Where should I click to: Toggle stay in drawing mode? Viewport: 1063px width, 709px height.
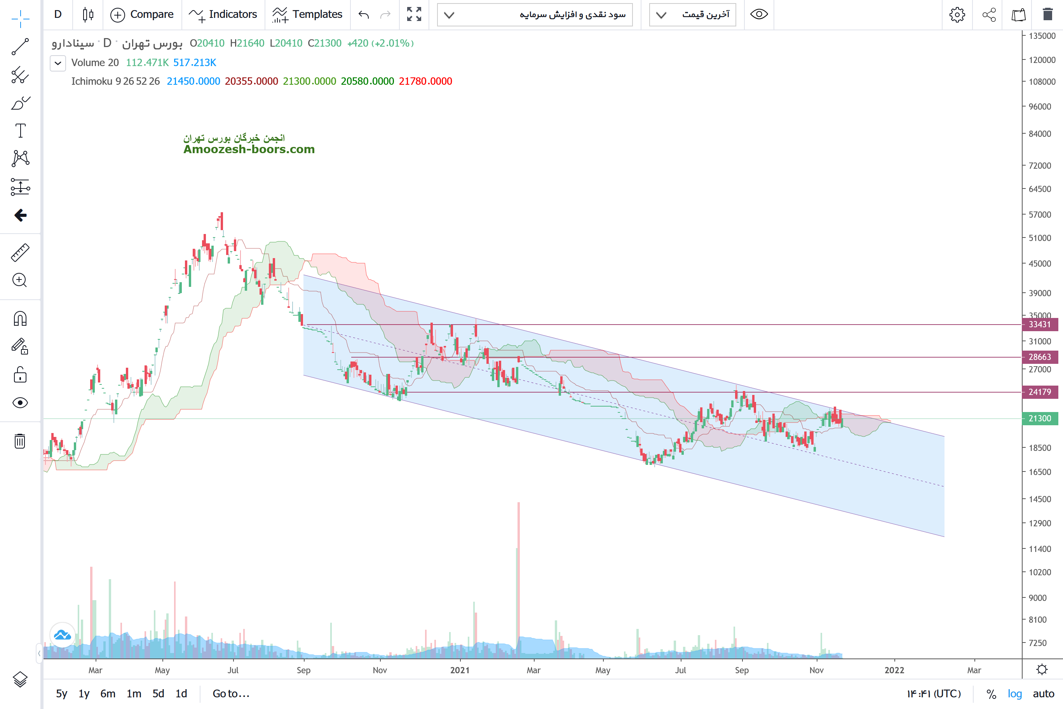pos(20,347)
